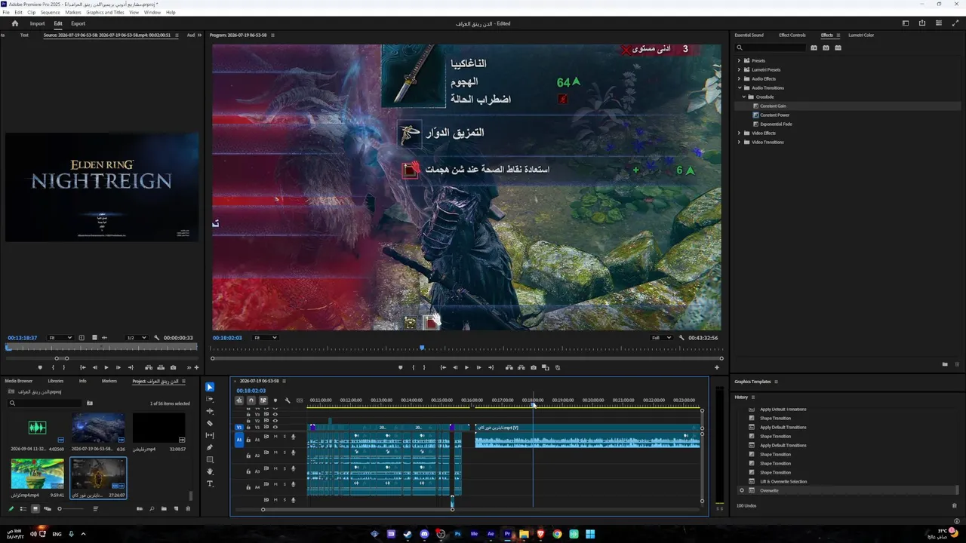Enable voice-over record on track A4
The height and width of the screenshot is (543, 966).
(x=293, y=484)
